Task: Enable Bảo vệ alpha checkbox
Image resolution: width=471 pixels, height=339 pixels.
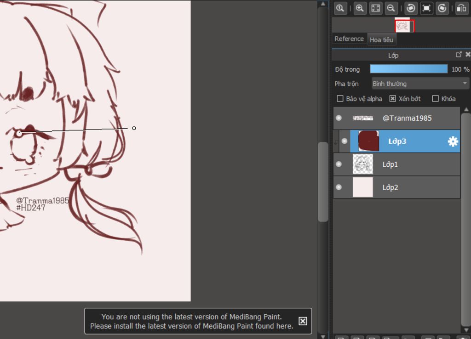Action: [340, 99]
